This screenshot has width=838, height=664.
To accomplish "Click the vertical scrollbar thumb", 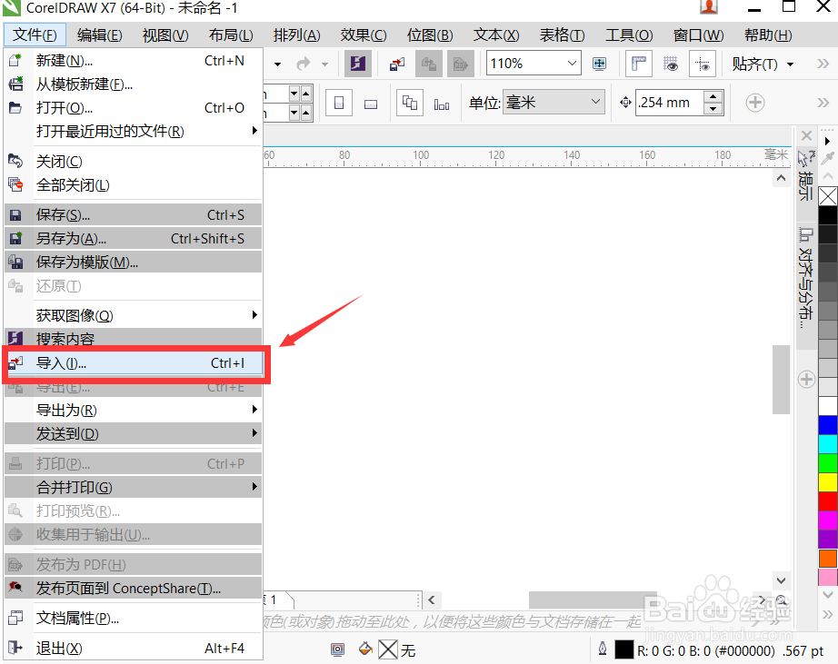I will point(781,380).
